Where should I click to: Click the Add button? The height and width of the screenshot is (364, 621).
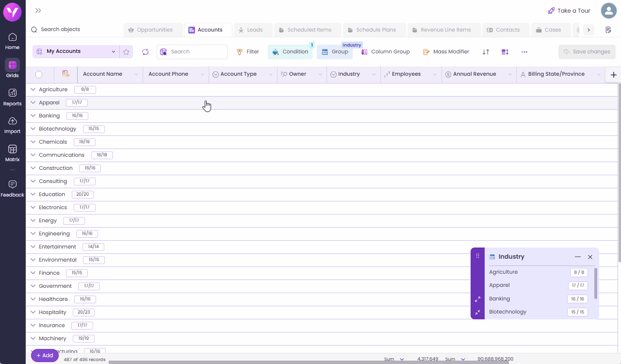45,356
